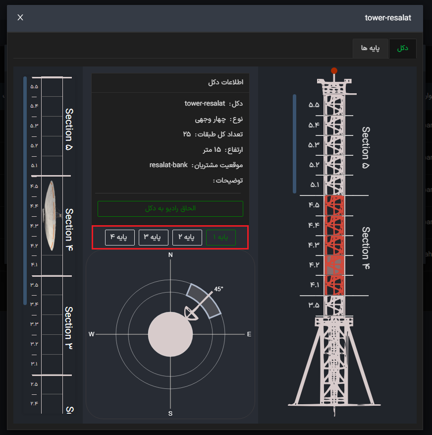Select پایه ۲ toggle button

coord(187,238)
